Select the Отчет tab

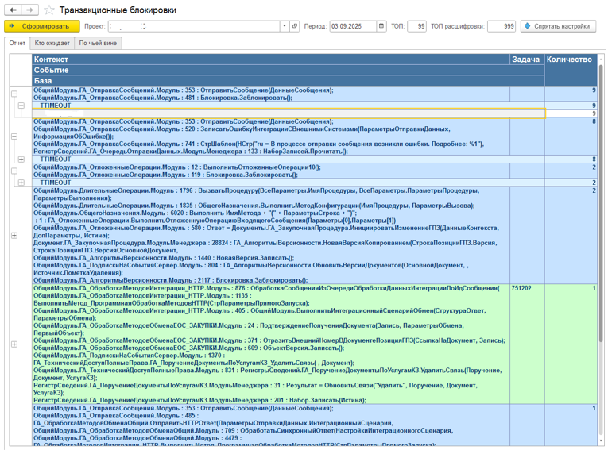[x=17, y=43]
